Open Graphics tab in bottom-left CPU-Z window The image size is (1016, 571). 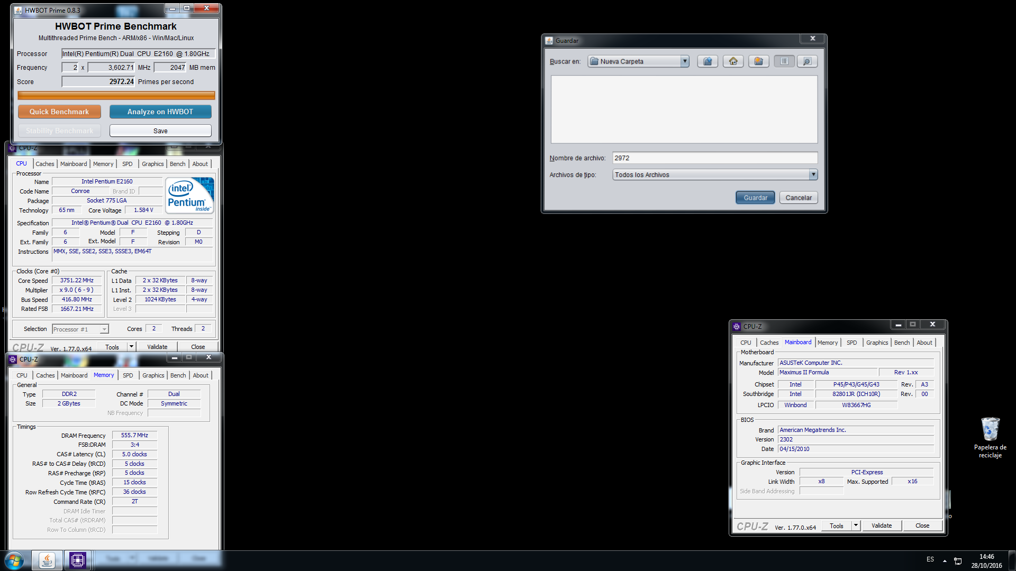153,375
